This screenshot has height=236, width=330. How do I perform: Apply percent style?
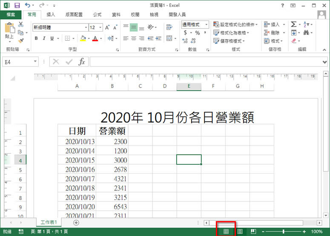click(x=198, y=33)
